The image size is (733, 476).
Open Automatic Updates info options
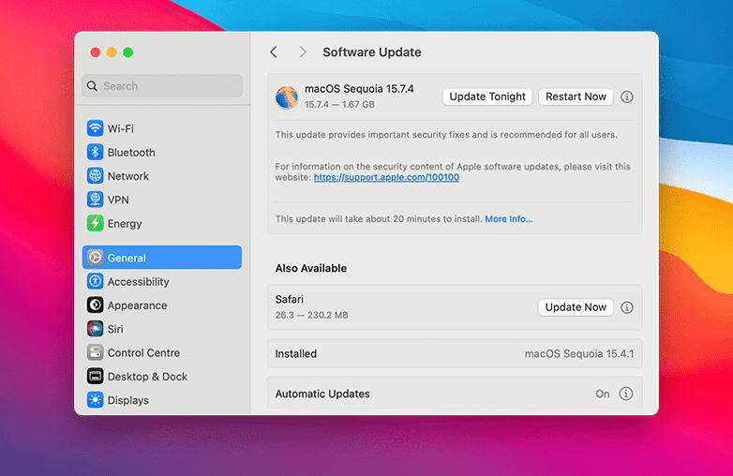(626, 394)
